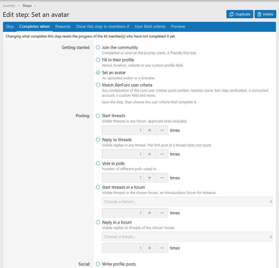Image resolution: width=279 pixels, height=268 pixels.
Task: Select the Reply to threads option
Action: [98, 140]
